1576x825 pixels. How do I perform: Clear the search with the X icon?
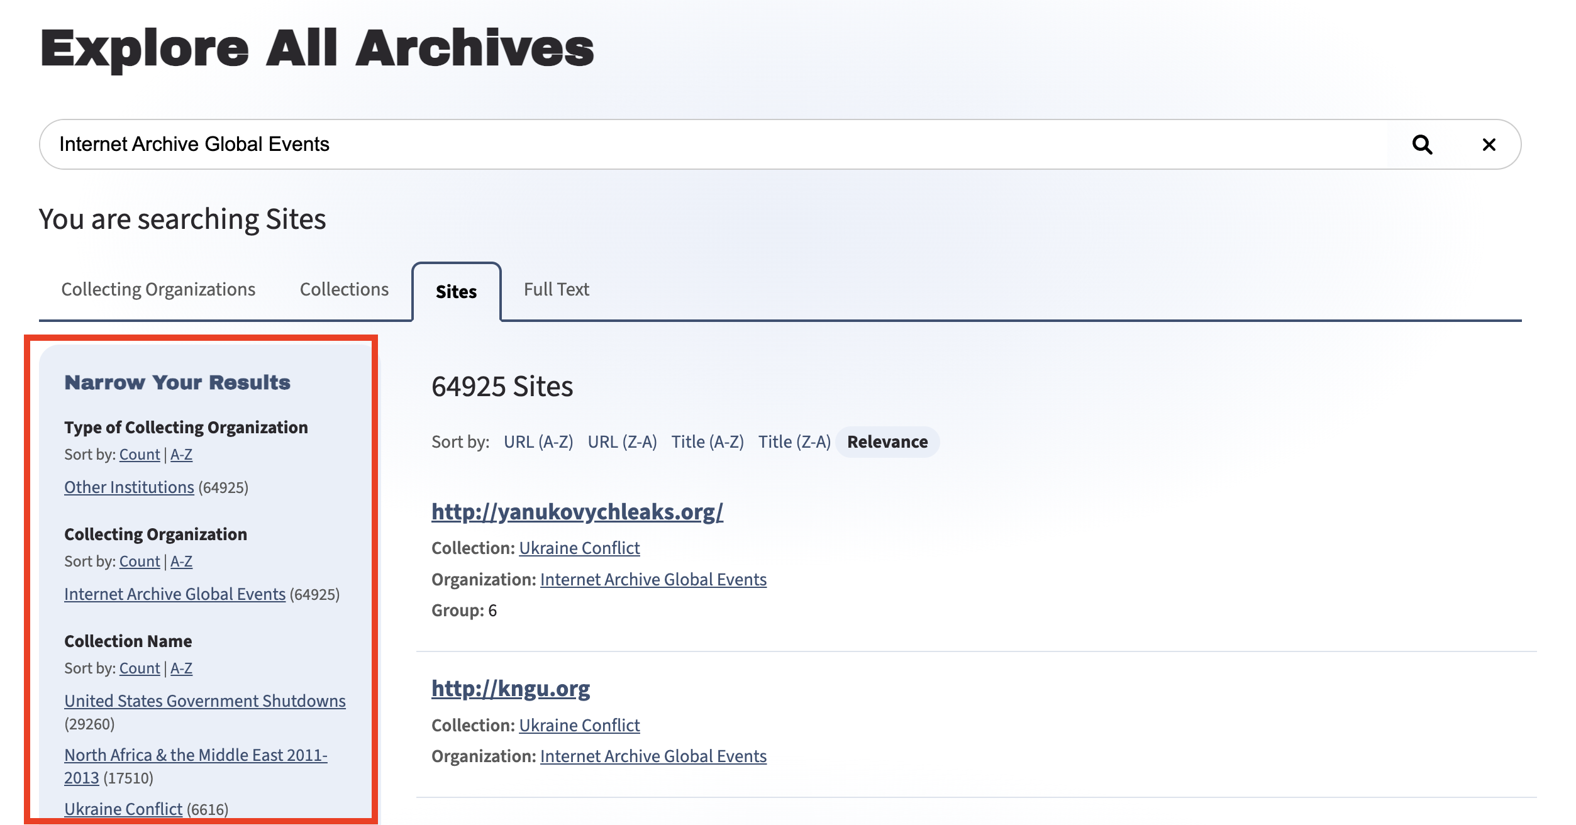click(1489, 145)
